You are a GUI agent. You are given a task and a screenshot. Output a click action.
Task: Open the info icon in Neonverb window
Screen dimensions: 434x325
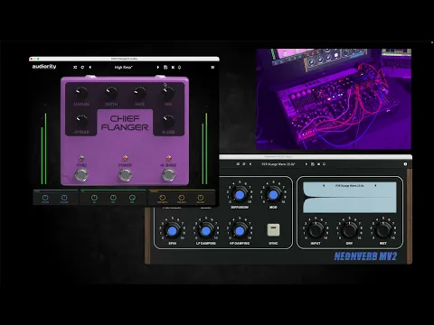pyautogui.click(x=405, y=164)
